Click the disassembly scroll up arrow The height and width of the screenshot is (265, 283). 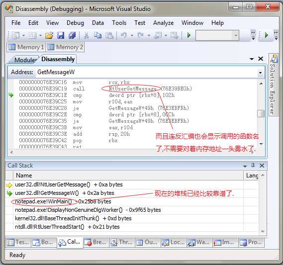coord(261,84)
